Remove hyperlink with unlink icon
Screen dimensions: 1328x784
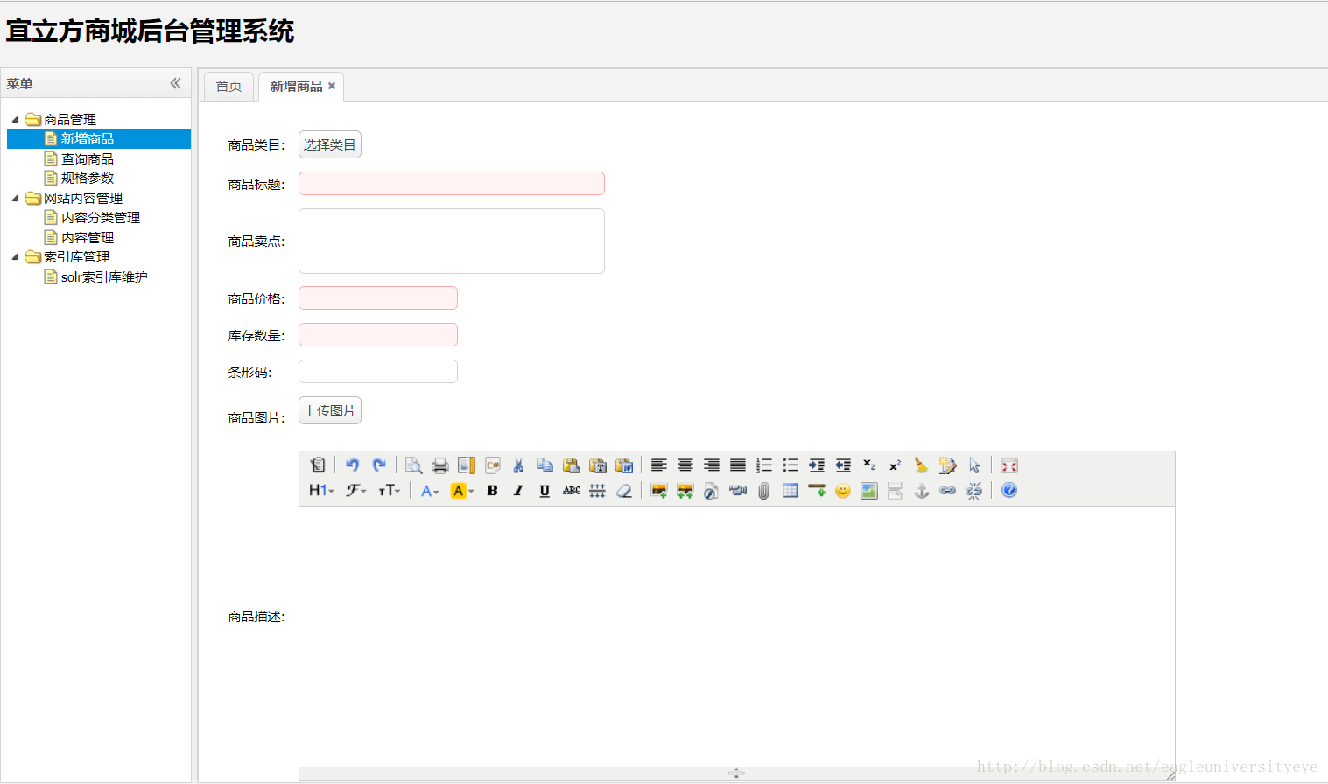point(973,491)
